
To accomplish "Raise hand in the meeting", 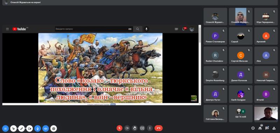I will pos(135,128).
